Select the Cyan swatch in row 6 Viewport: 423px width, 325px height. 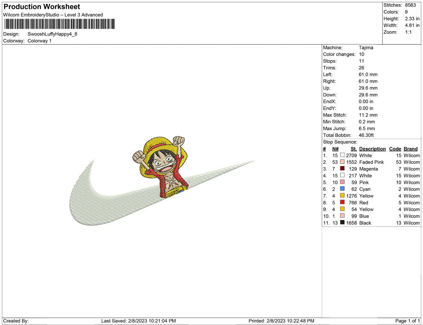click(342, 189)
